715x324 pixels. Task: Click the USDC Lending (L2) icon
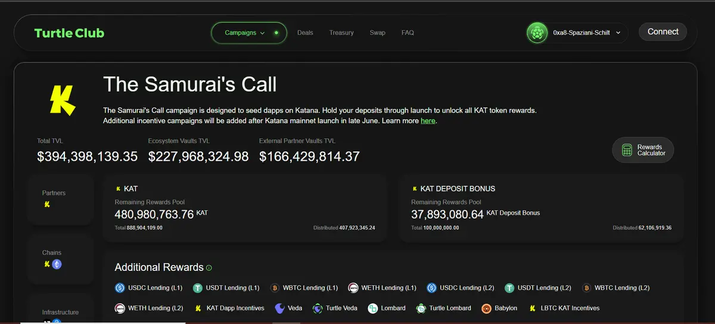tap(432, 288)
